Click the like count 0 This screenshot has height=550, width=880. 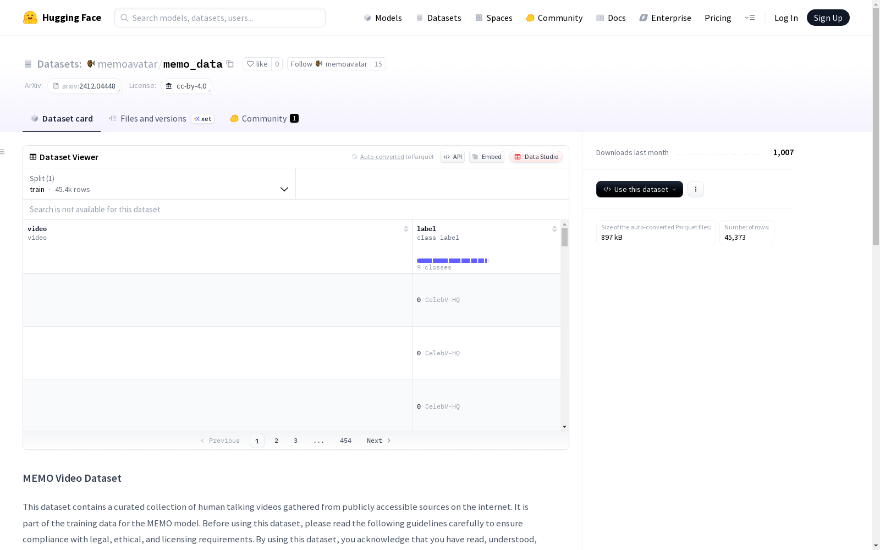tap(277, 64)
